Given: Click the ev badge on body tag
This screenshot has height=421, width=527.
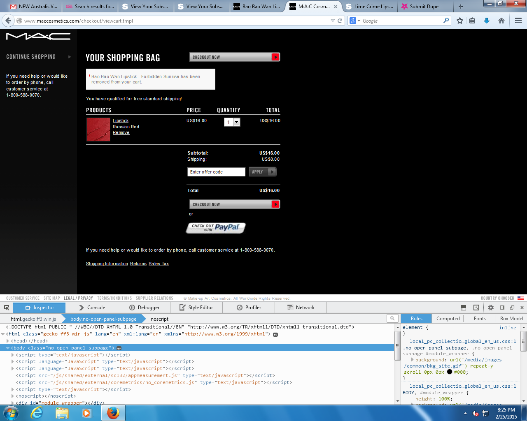Looking at the screenshot, I should click(119, 348).
